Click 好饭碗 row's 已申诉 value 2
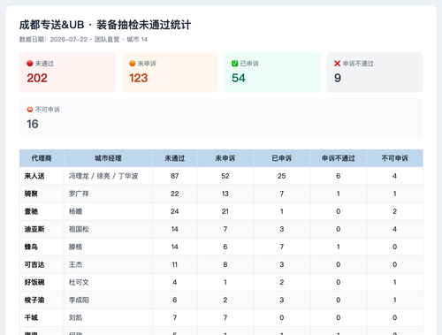The height and width of the screenshot is (335, 442). click(x=282, y=282)
